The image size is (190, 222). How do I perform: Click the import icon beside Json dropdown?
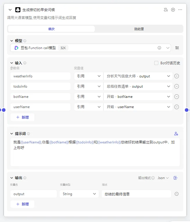(x=176, y=178)
